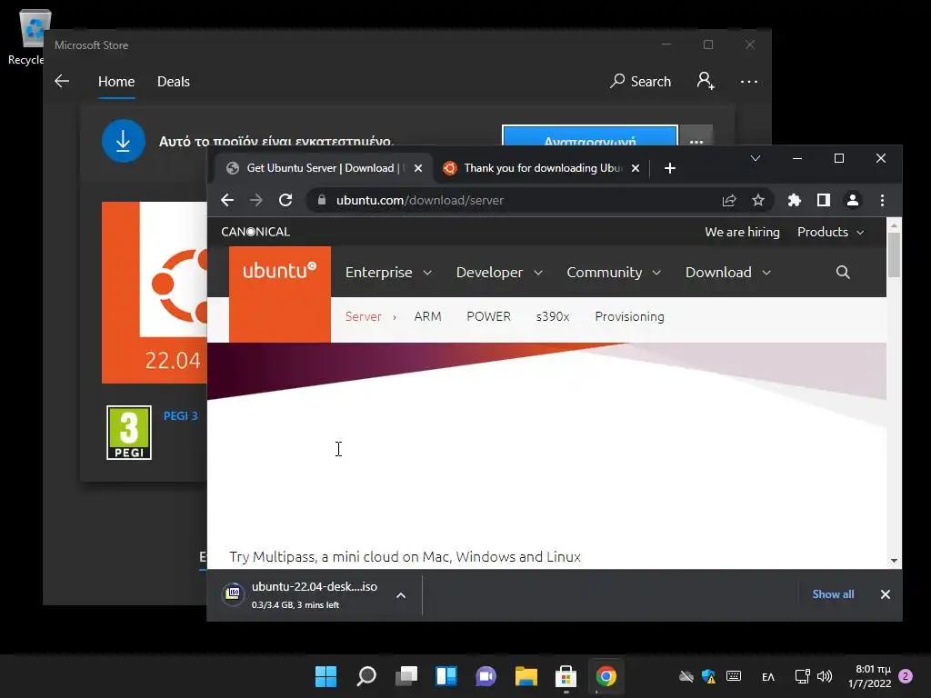Close the Chrome downloads bar
The width and height of the screenshot is (931, 698).
coord(886,594)
